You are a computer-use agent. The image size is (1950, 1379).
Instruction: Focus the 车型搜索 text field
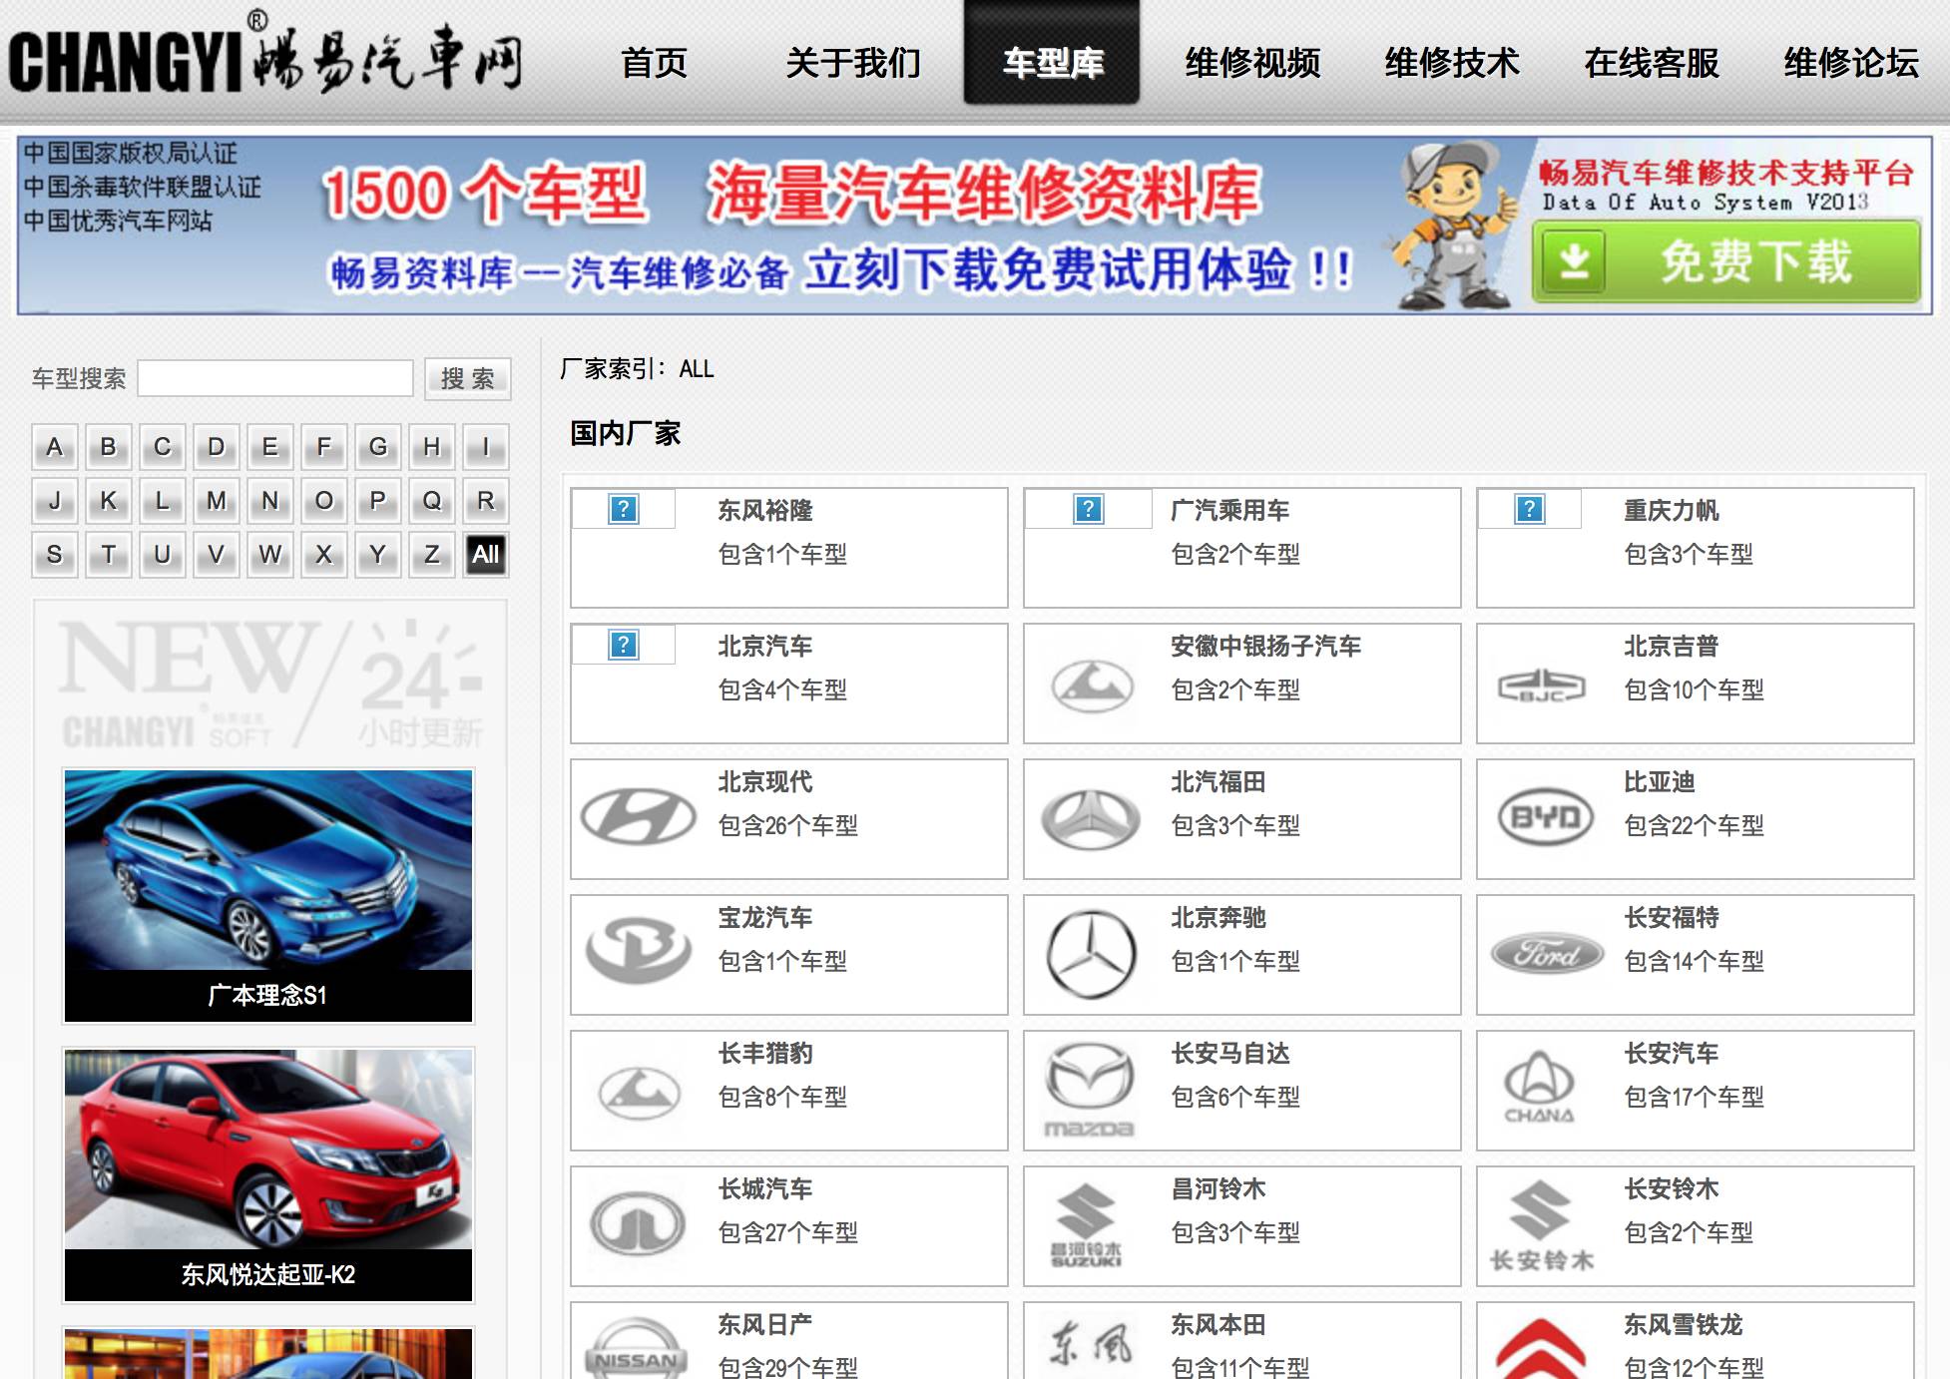coord(275,379)
